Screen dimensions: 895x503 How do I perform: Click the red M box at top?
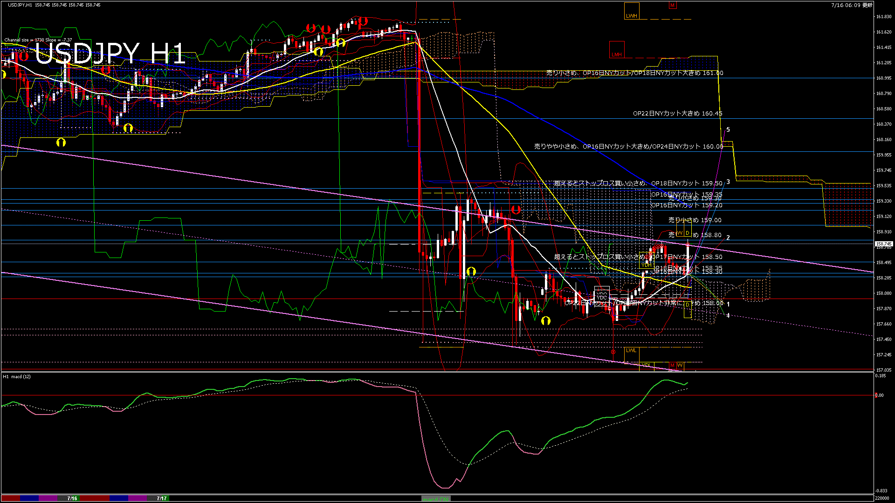672,6
